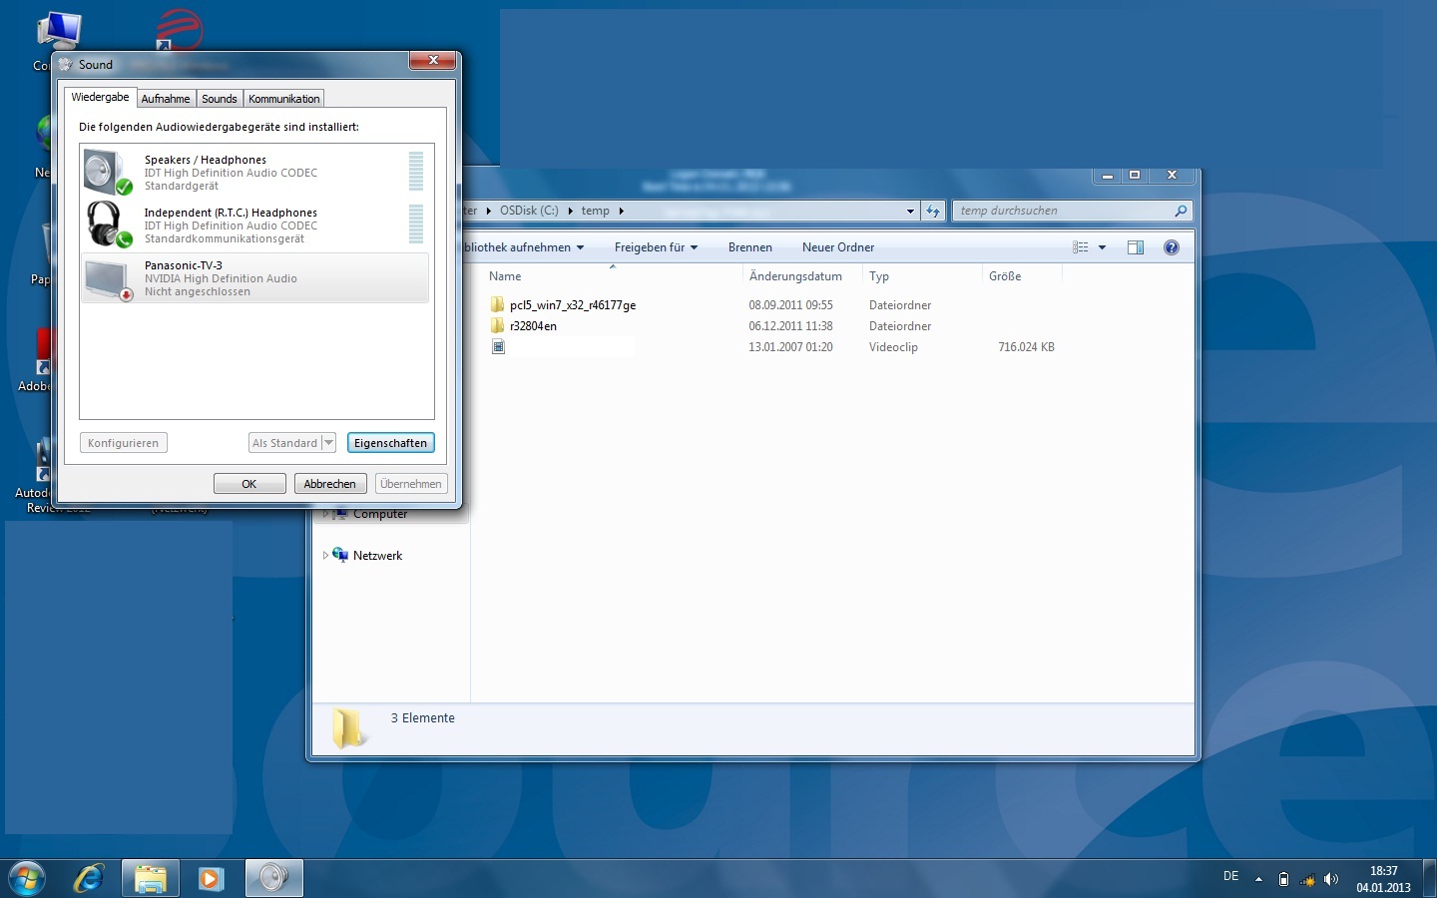The height and width of the screenshot is (898, 1437).
Task: Click Show desktop button
Action: pos(1429,879)
